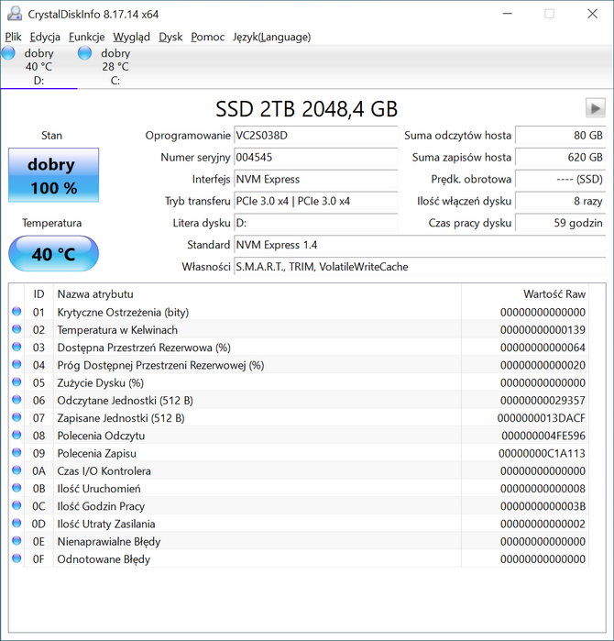Select the 'Krytyczne Ostrzeżenia (bity)' row text
Image resolution: width=614 pixels, height=641 pixels.
[123, 313]
